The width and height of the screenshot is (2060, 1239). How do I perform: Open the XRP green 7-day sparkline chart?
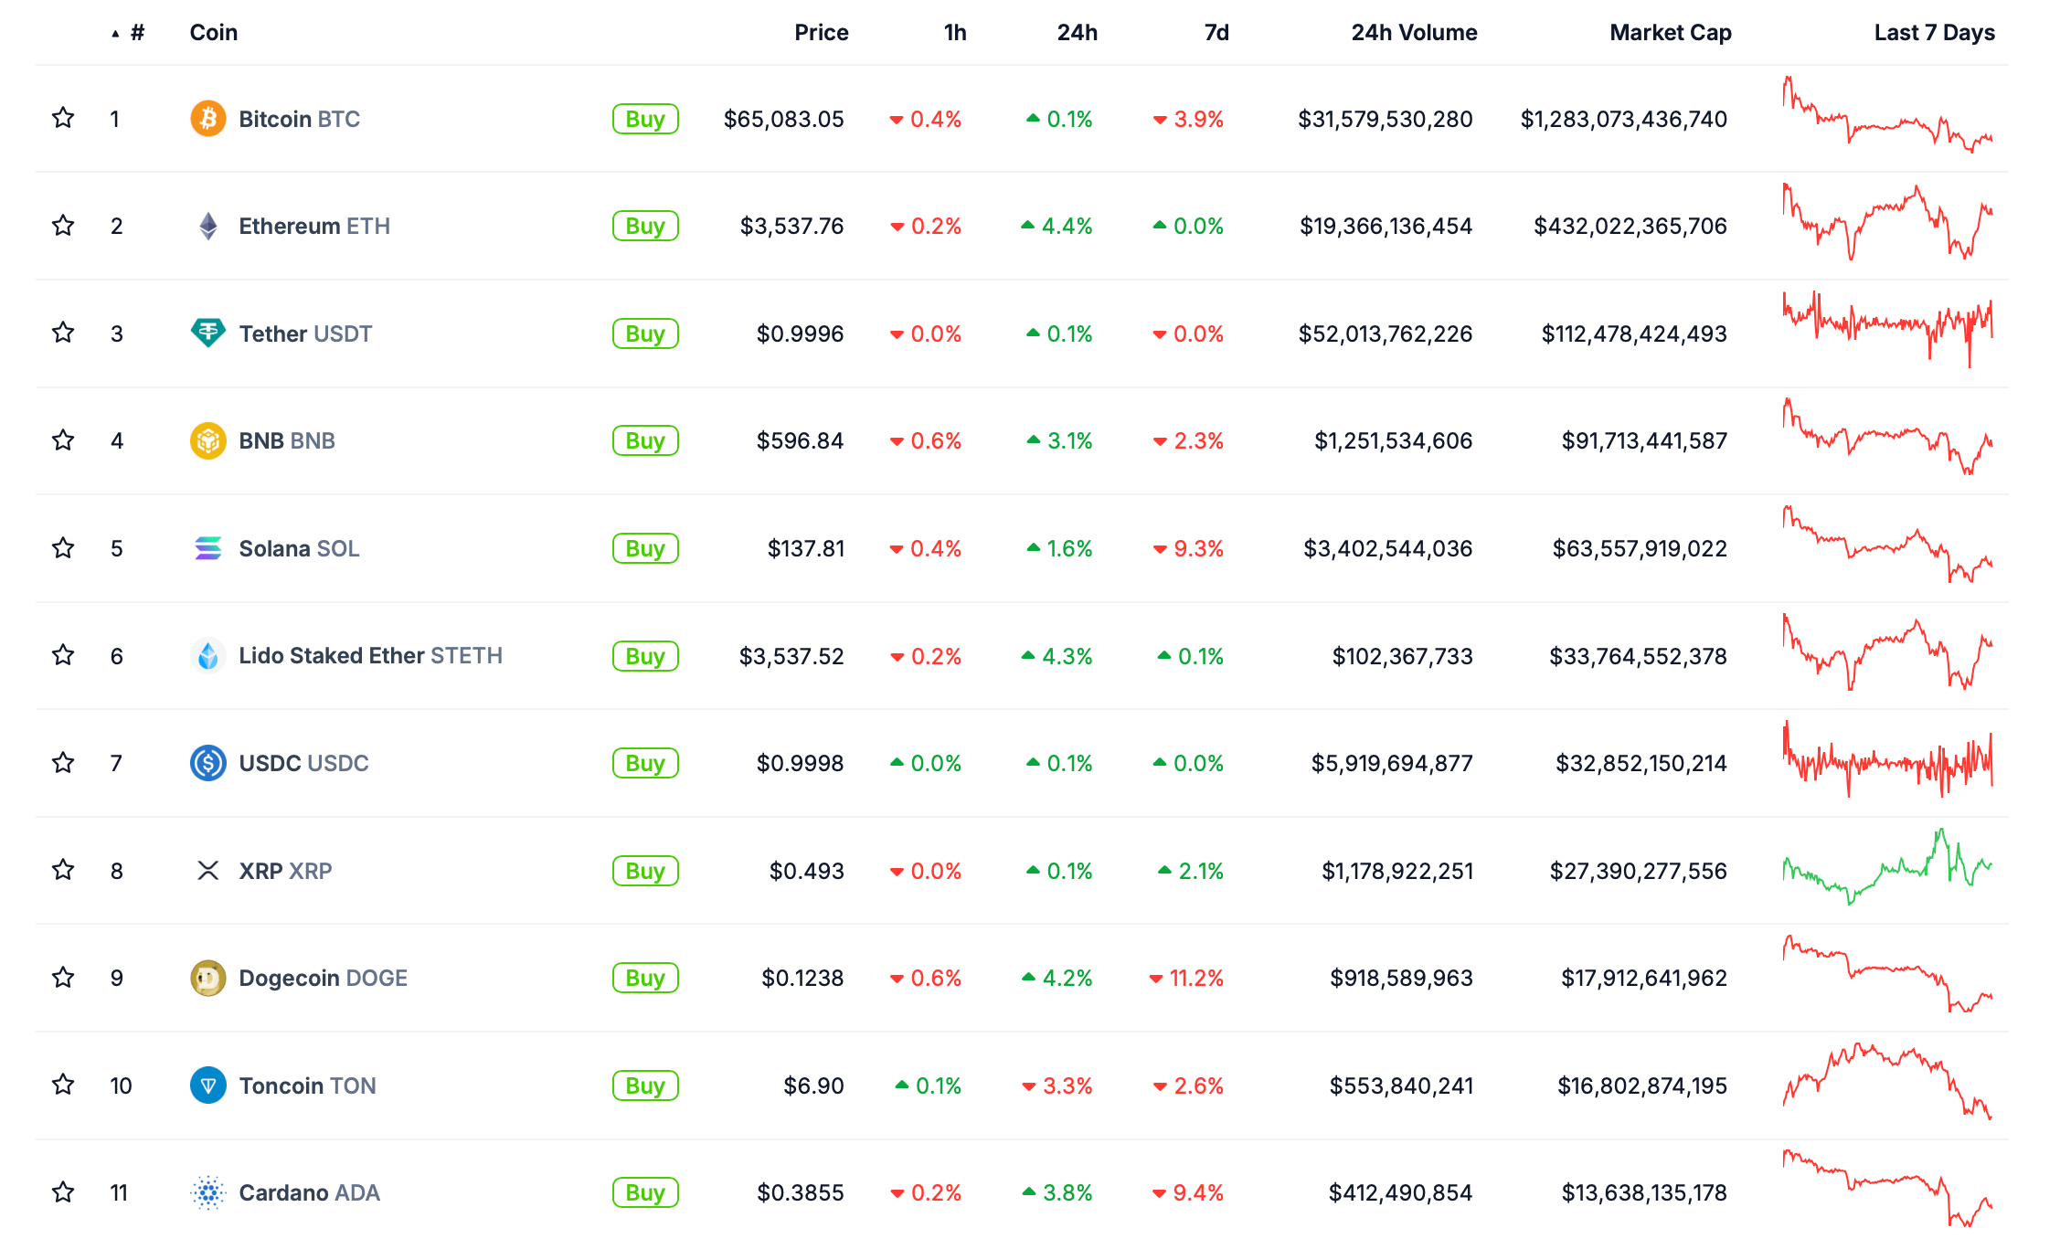(1887, 868)
